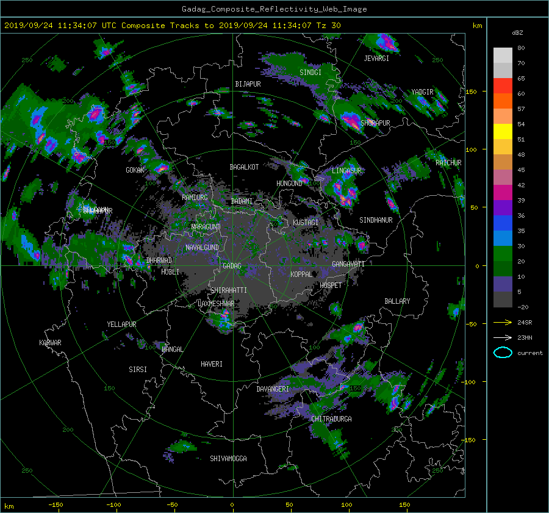Click the GANGAVATI label

348,264
